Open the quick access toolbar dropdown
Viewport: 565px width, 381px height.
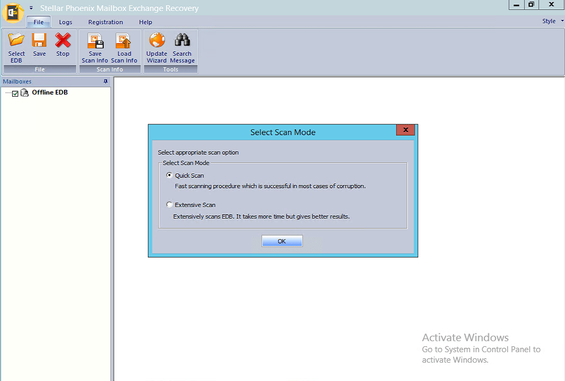point(31,8)
